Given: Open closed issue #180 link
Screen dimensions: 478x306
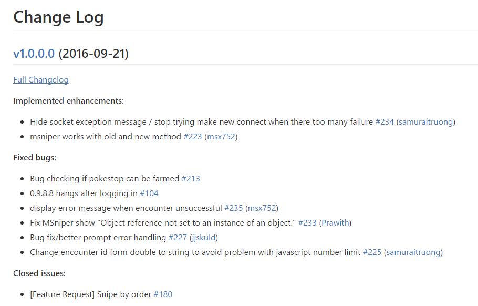Looking at the screenshot, I should pyautogui.click(x=163, y=294).
